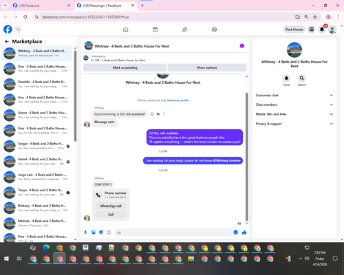
Task: Go to the Home feed icon
Action: (125, 30)
